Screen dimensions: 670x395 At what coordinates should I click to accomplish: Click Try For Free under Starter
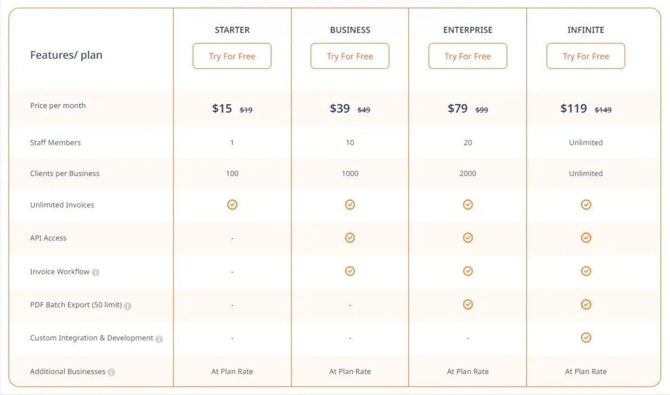point(232,56)
